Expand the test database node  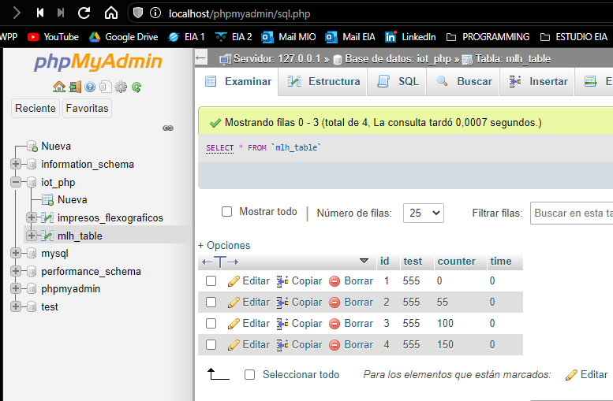click(x=16, y=306)
